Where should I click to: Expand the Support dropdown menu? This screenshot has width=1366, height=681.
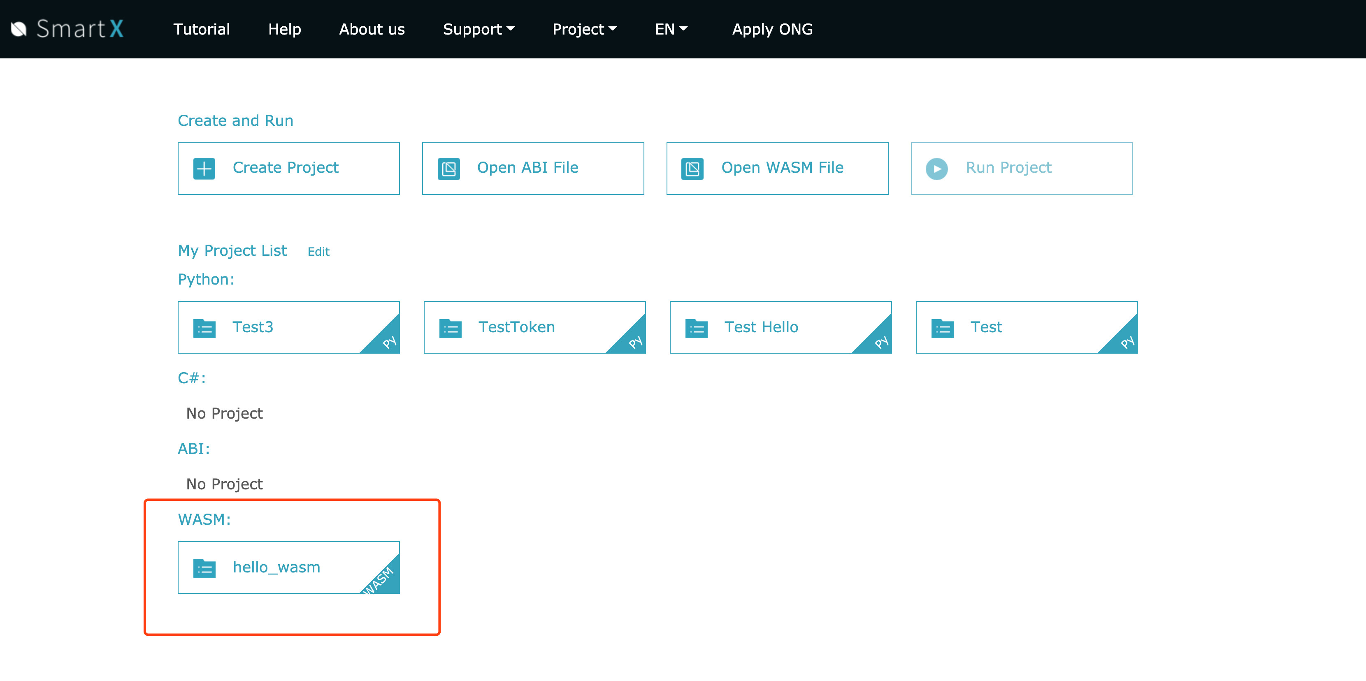click(479, 29)
